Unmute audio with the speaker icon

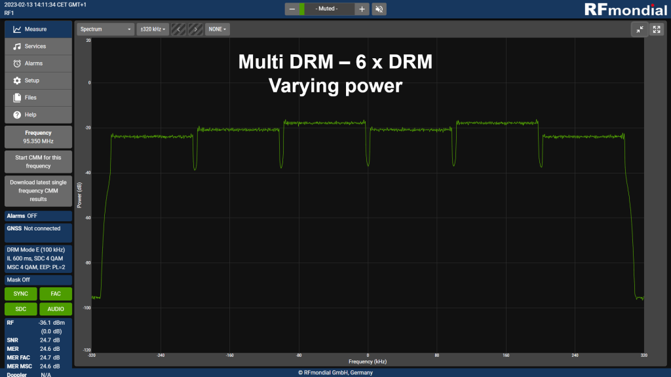[x=379, y=9]
